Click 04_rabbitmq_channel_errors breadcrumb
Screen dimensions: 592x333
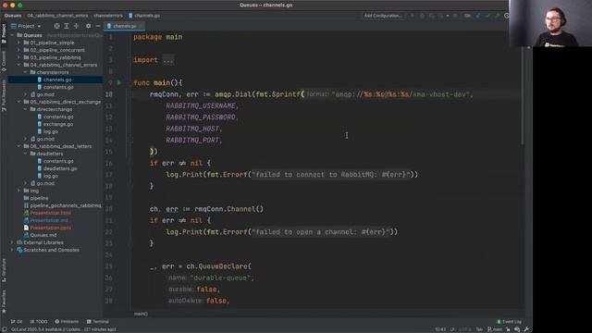57,16
